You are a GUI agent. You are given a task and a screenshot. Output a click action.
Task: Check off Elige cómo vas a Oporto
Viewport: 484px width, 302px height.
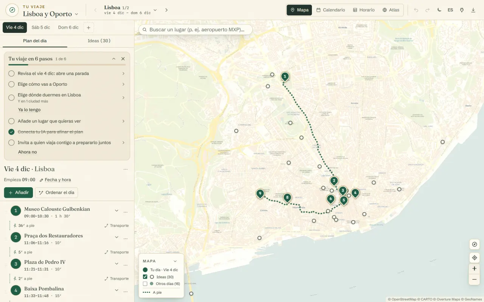coord(11,84)
